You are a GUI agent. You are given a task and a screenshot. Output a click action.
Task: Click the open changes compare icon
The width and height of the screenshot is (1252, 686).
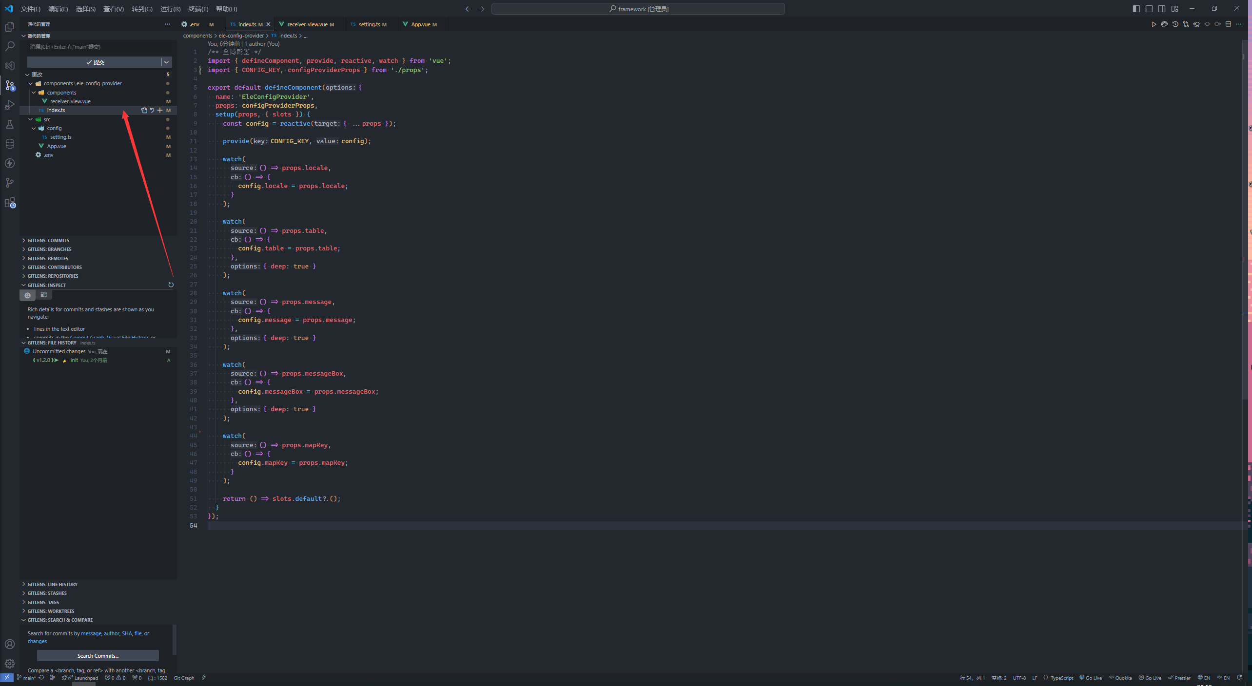[1186, 24]
